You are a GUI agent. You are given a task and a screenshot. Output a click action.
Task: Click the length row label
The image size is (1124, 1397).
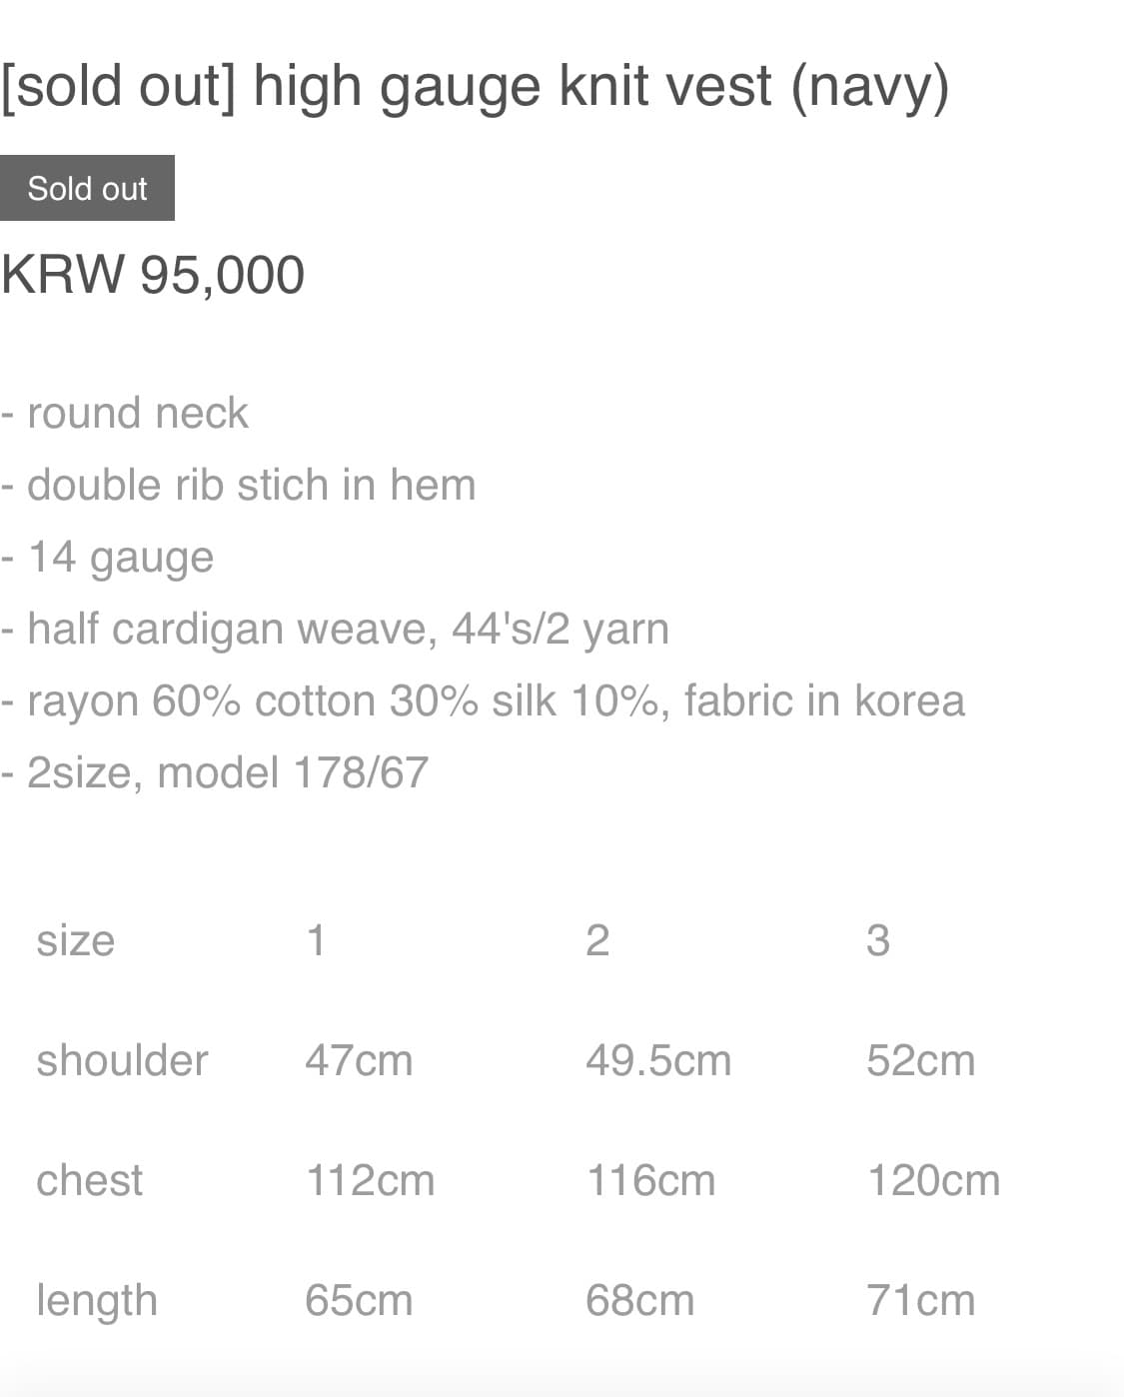coord(97,1300)
